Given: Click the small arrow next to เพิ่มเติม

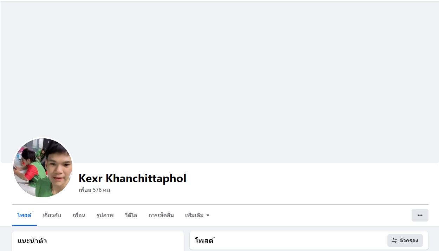Looking at the screenshot, I should tap(208, 216).
